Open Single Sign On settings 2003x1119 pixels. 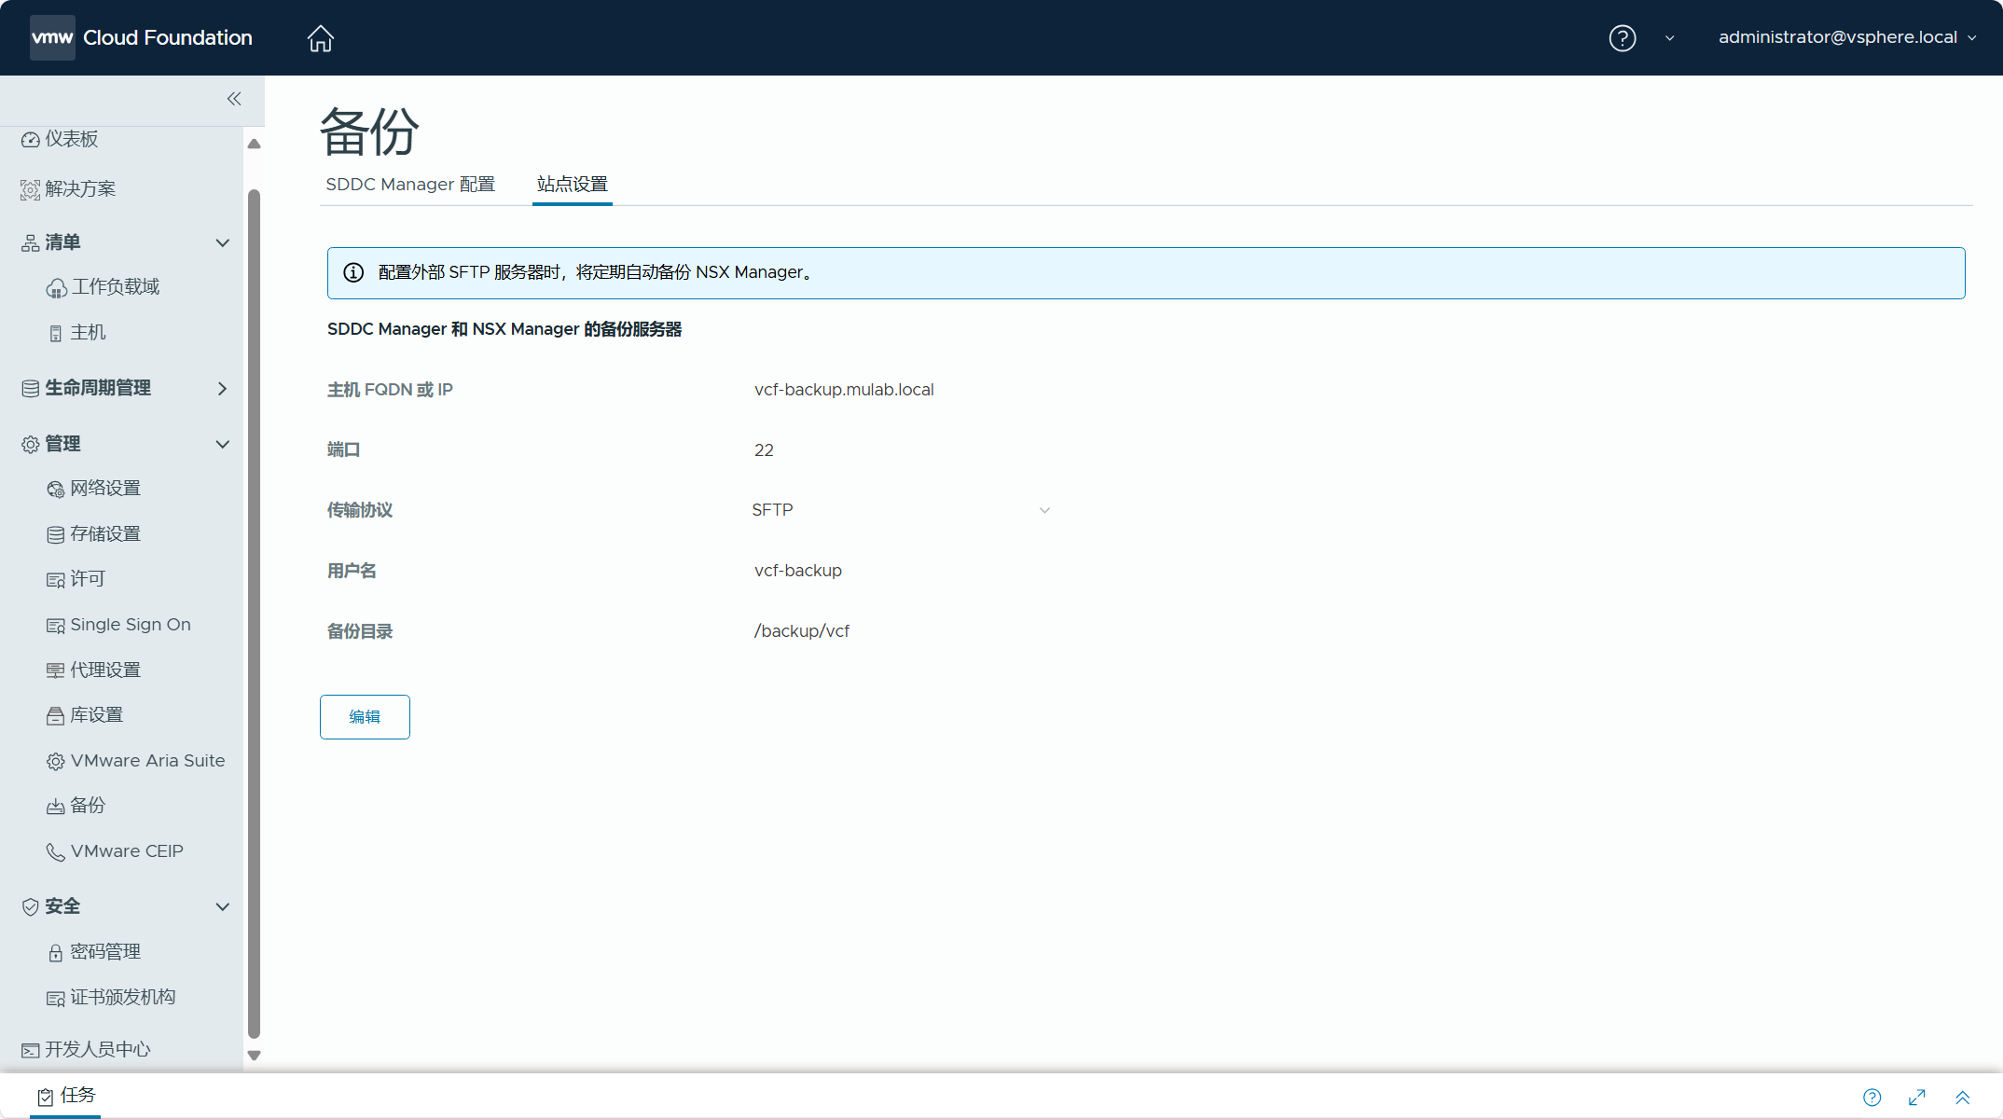click(x=131, y=625)
